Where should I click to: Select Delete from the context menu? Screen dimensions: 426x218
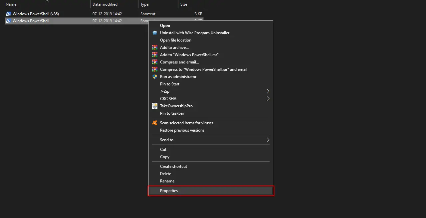(x=211, y=174)
